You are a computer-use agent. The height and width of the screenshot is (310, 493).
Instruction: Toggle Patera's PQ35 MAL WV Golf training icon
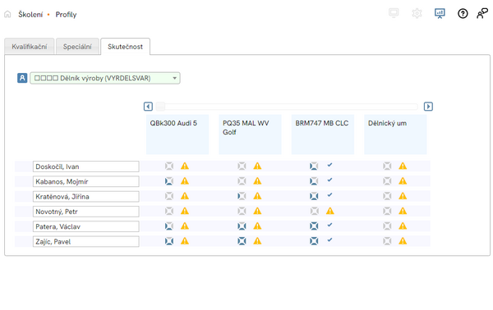[x=242, y=226]
